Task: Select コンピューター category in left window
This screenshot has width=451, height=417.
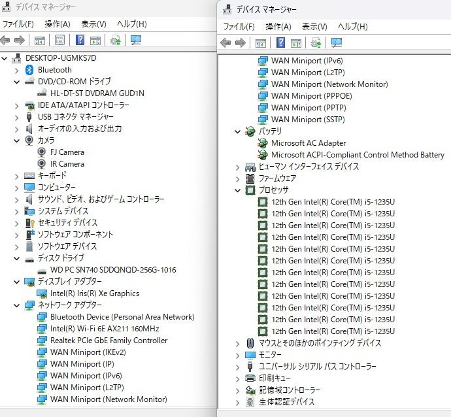Action: click(57, 188)
